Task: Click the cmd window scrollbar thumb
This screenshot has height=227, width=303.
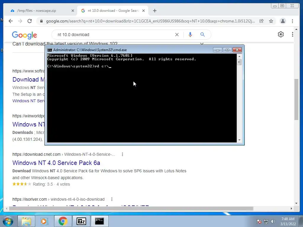Action: pyautogui.click(x=239, y=62)
